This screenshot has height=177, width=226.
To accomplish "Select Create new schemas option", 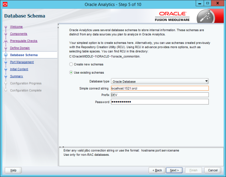I will [x=71, y=64].
